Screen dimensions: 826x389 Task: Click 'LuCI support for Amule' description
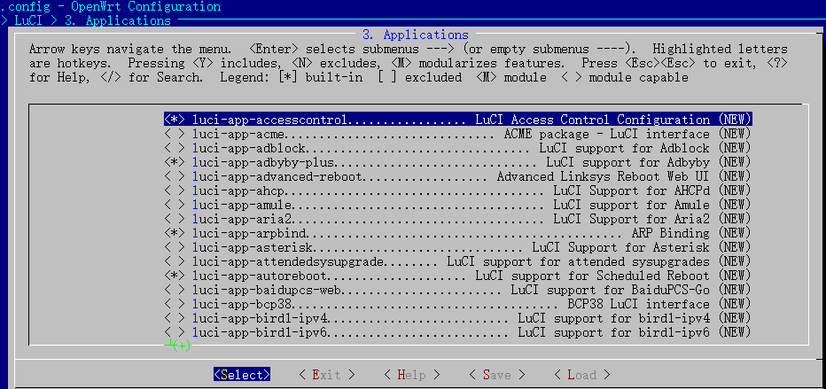point(632,205)
